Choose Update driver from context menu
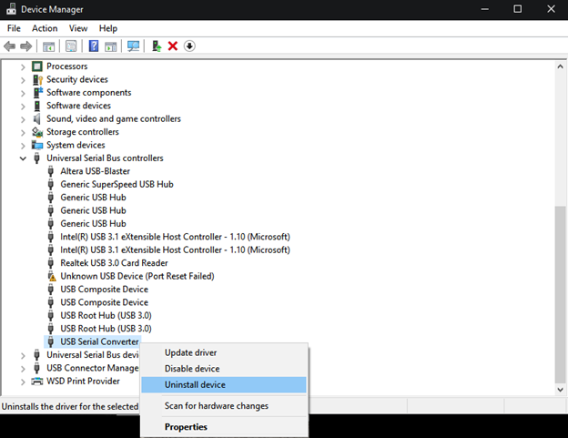 point(224,352)
